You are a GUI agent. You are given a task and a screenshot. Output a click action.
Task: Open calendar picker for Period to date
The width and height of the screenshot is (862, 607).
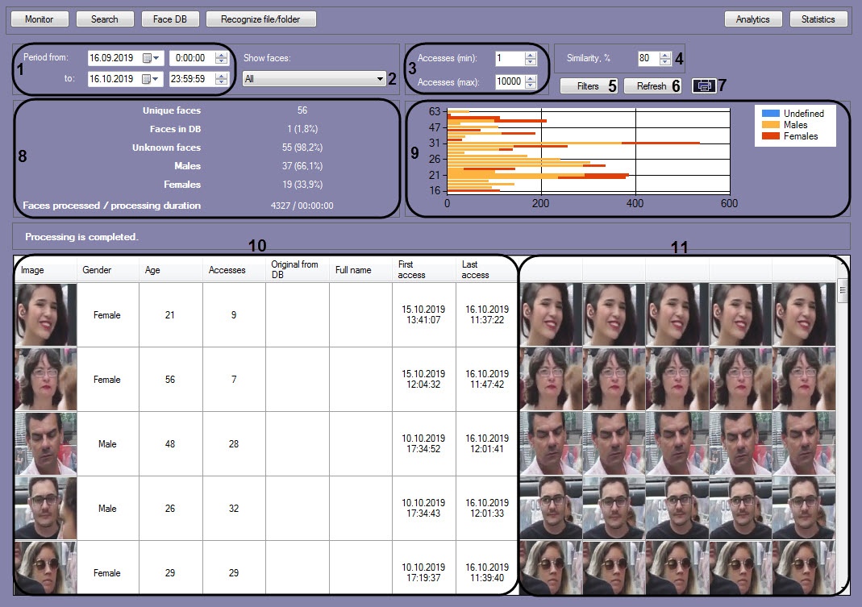152,79
